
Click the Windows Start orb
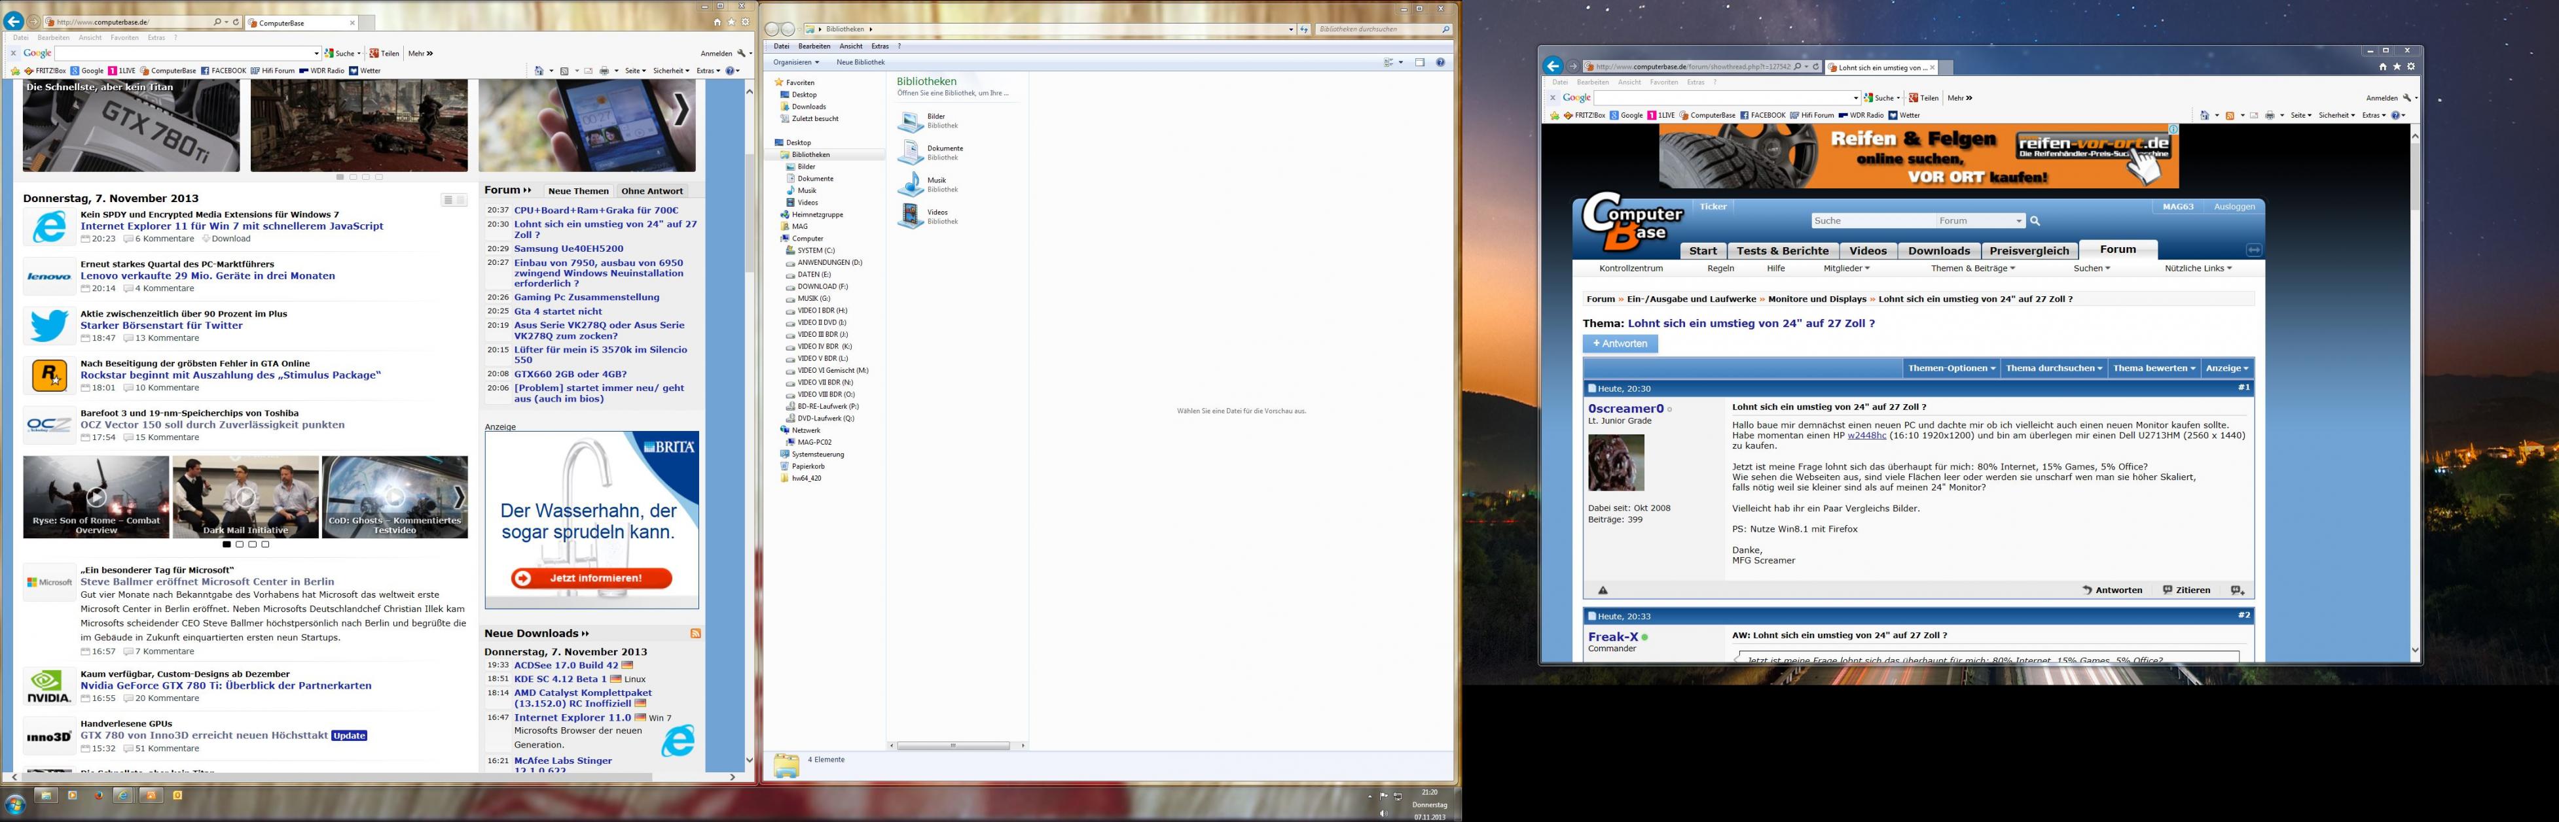15,804
